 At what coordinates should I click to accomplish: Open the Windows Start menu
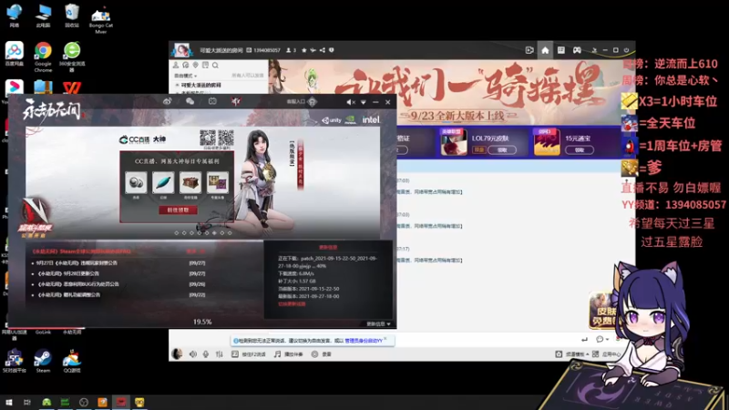click(9, 402)
